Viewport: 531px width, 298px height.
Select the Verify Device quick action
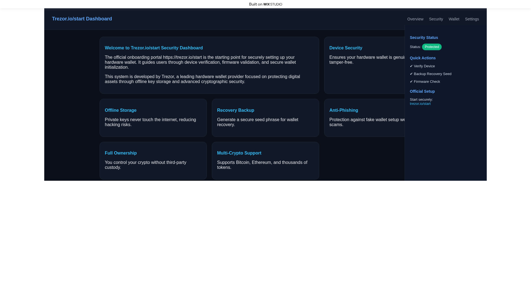pyautogui.click(x=422, y=66)
